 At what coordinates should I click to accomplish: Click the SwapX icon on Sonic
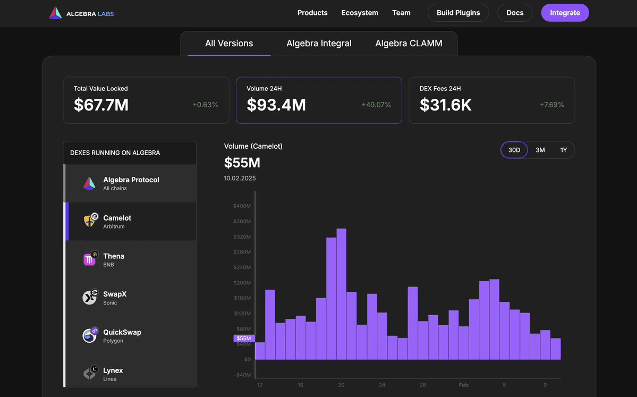coord(89,297)
